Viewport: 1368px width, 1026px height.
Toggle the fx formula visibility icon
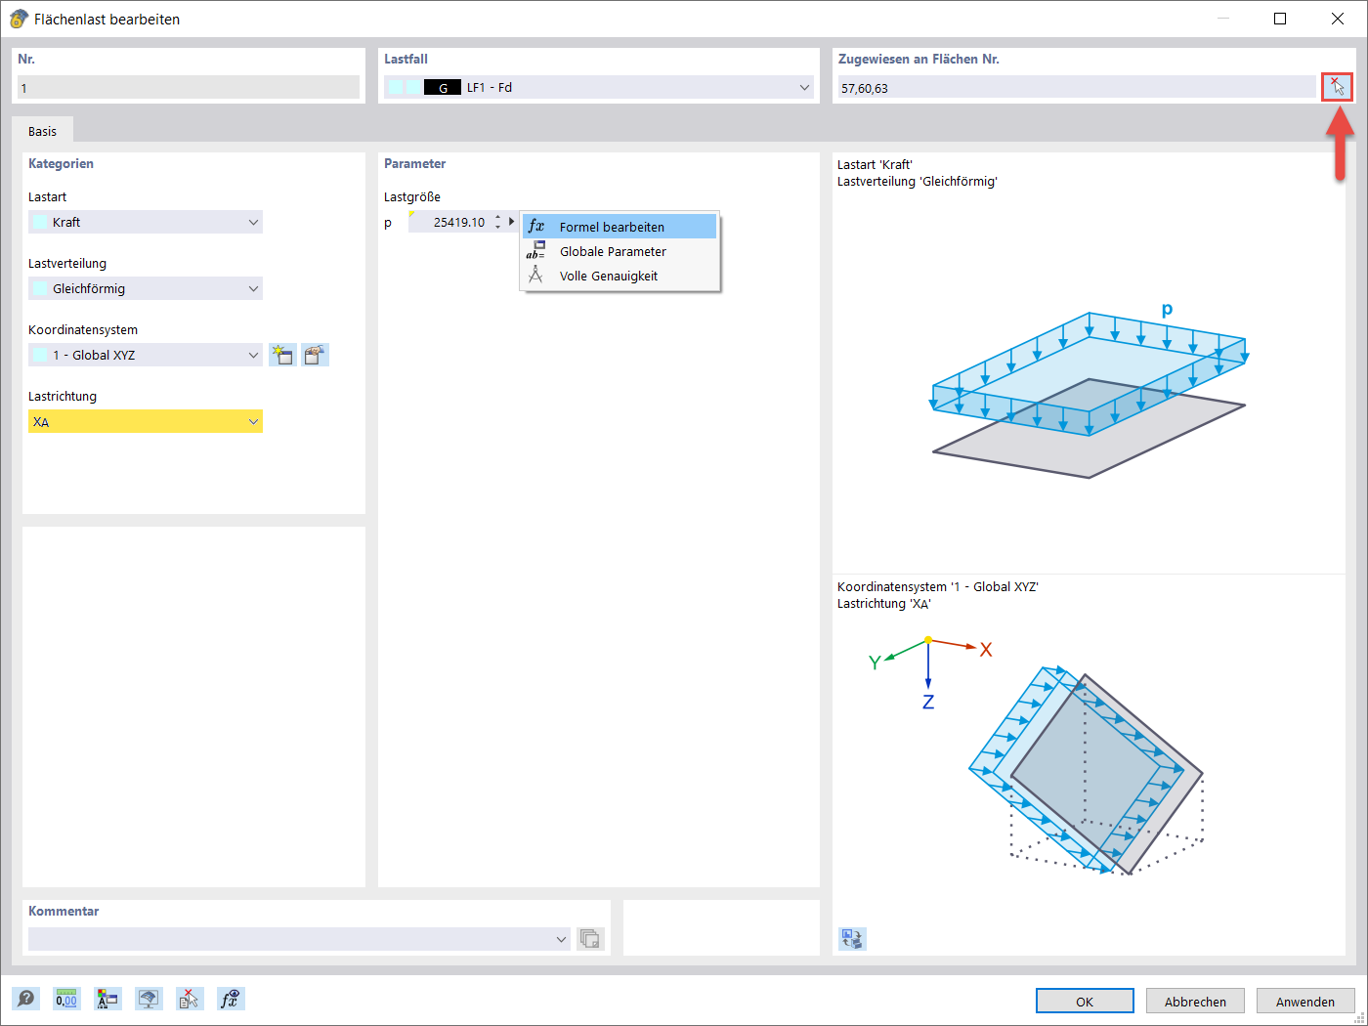tap(231, 999)
